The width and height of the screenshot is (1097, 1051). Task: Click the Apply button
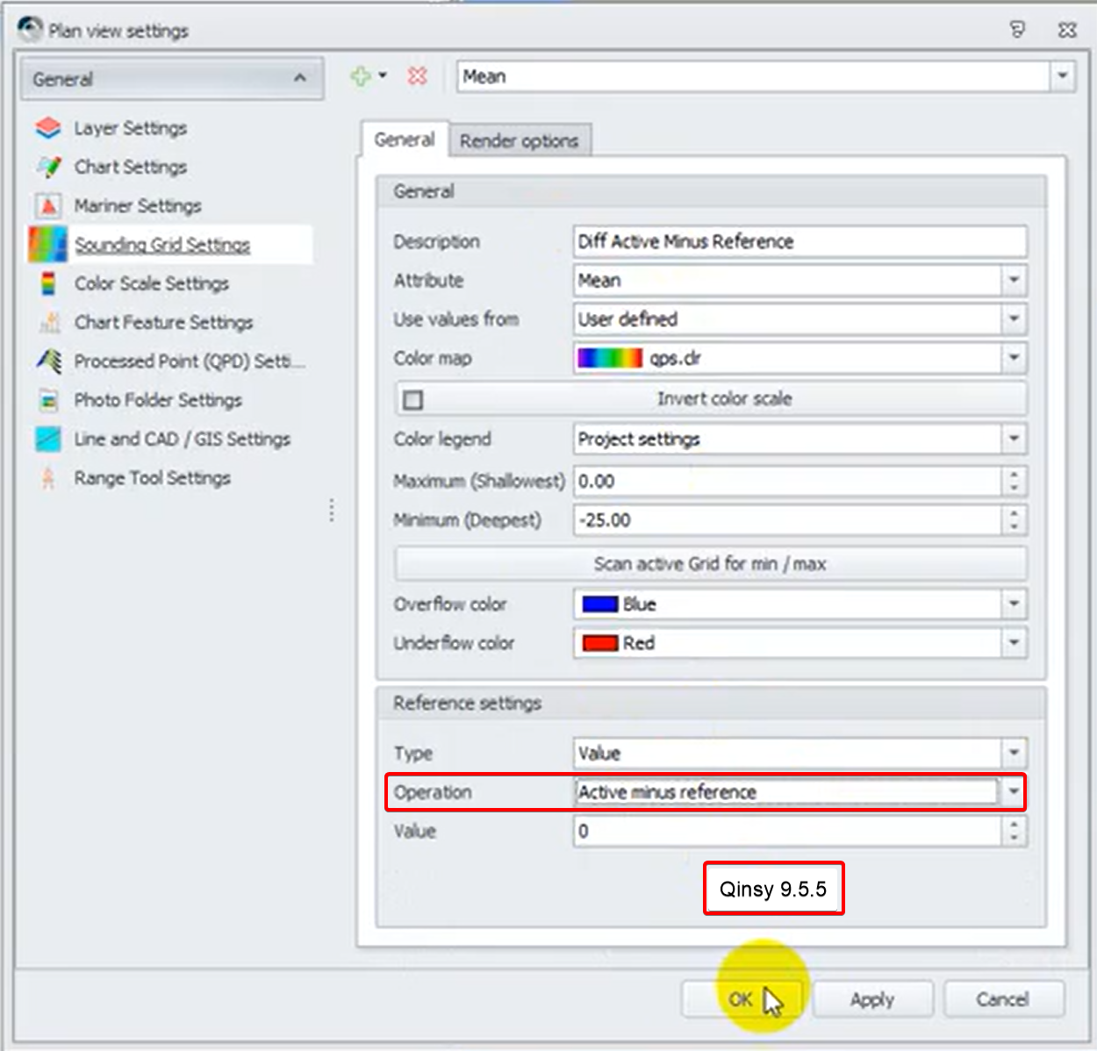(872, 999)
